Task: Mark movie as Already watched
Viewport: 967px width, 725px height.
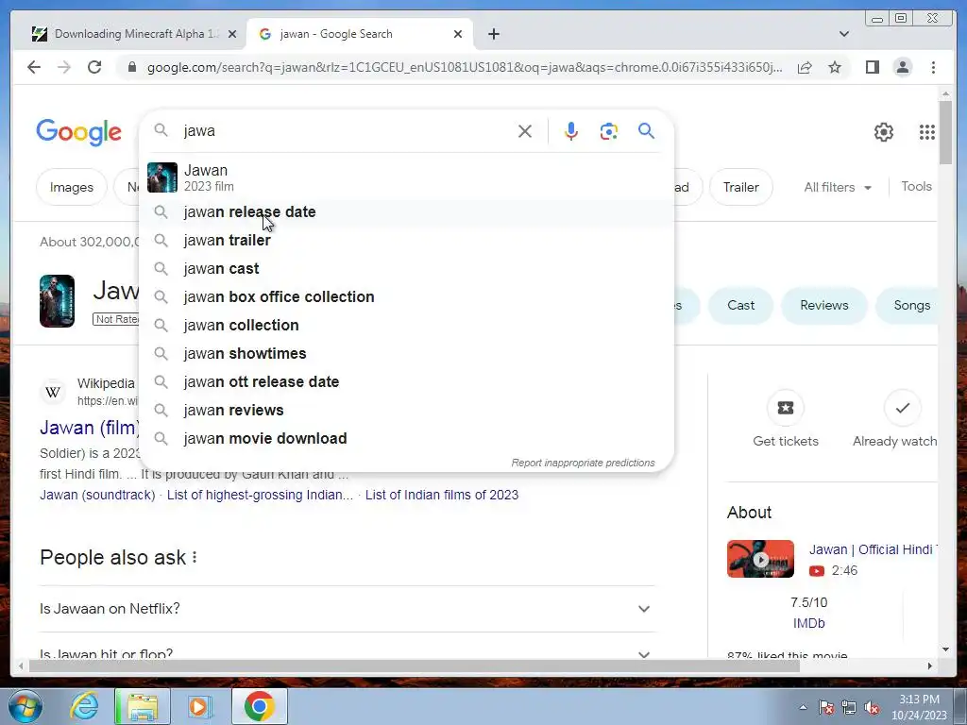Action: [x=902, y=408]
